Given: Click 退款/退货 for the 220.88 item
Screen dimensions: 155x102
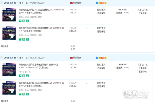Looking at the screenshot, I should pyautogui.click(x=101, y=65).
